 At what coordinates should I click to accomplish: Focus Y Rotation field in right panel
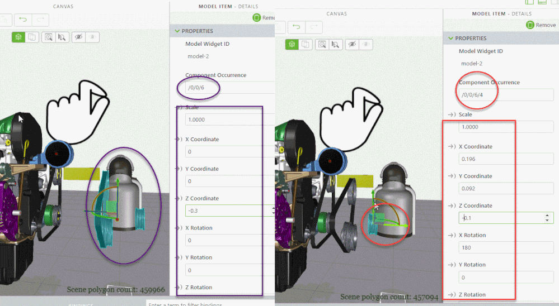pos(506,277)
